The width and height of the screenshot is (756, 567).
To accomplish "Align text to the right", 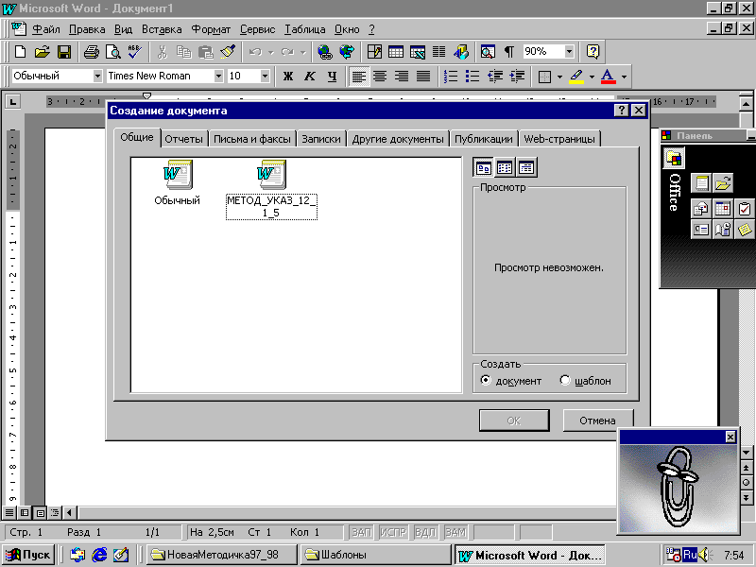I will point(402,77).
